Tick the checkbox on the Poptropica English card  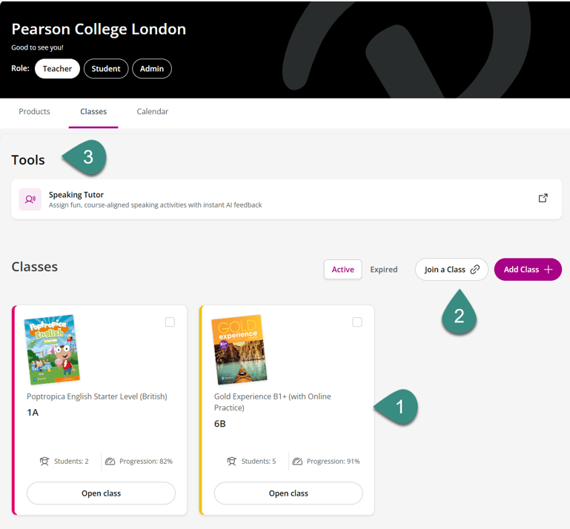[170, 322]
